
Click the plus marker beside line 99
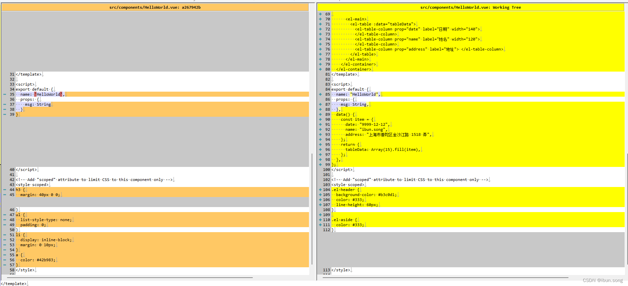(x=320, y=165)
